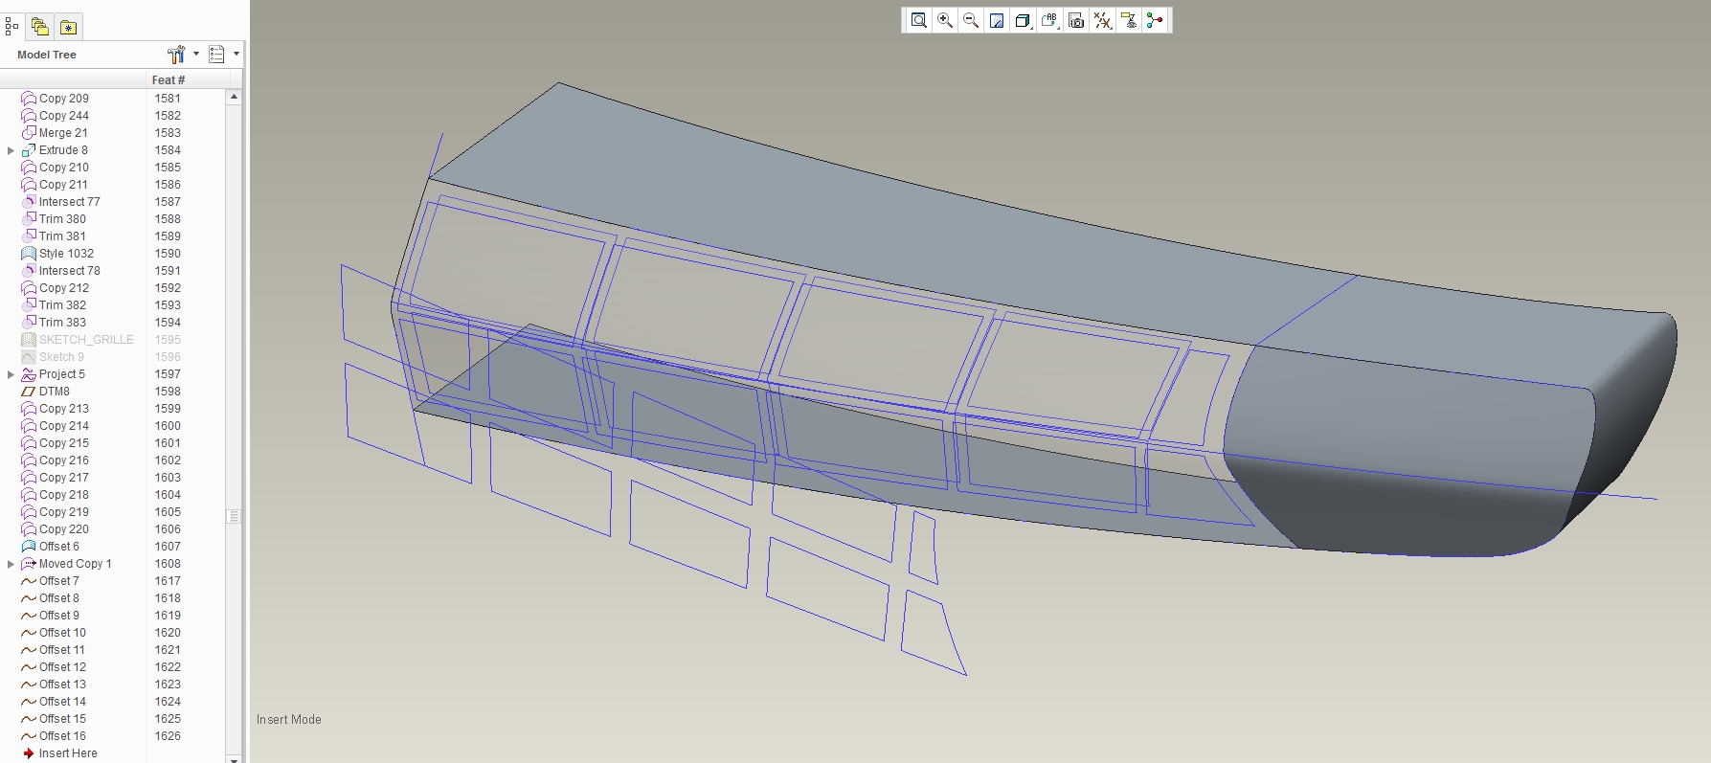1711x763 pixels.
Task: Switch to the Favorites folder tab
Action: point(68,27)
